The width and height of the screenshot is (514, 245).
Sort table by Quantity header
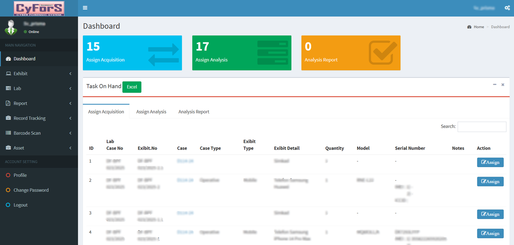click(x=334, y=148)
